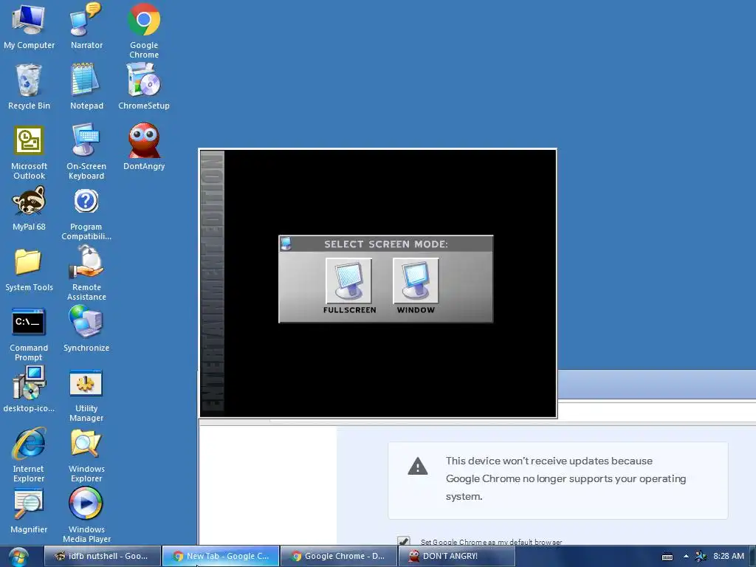
Task: Click the network tray icon near the clock
Action: coord(701,557)
